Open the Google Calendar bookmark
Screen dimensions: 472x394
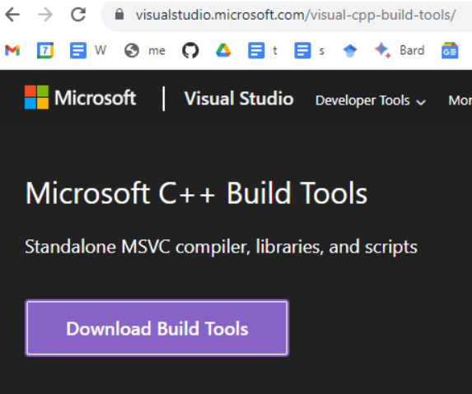[x=45, y=50]
